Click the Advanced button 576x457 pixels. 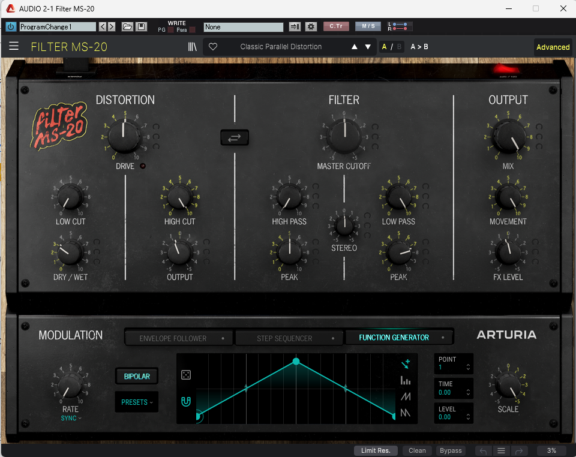pos(553,47)
